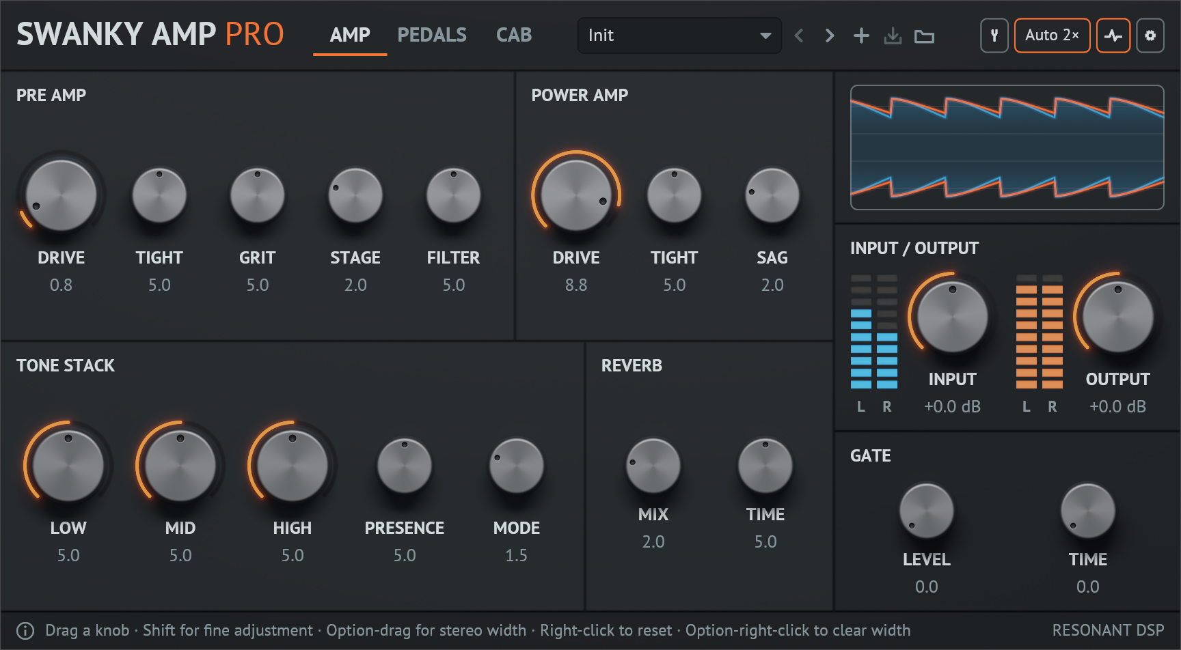The height and width of the screenshot is (650, 1181).
Task: Click the SAG knob
Action: tap(772, 195)
